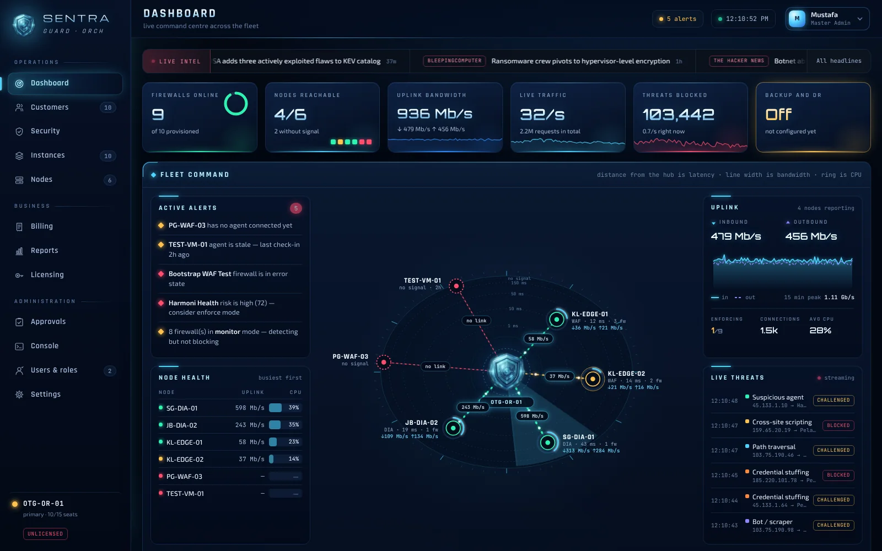
Task: Click the Console terminal icon
Action: [x=19, y=346]
